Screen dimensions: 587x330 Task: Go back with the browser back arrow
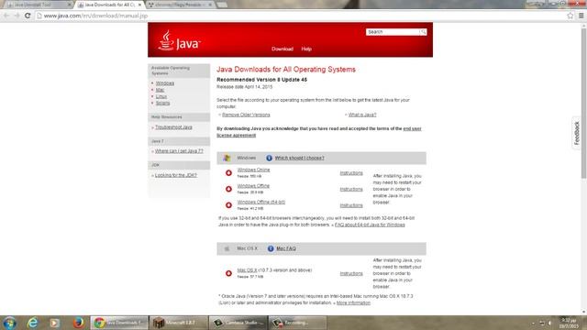pos(6,16)
